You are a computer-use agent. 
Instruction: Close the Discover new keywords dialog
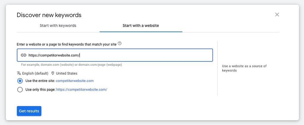(x=277, y=15)
